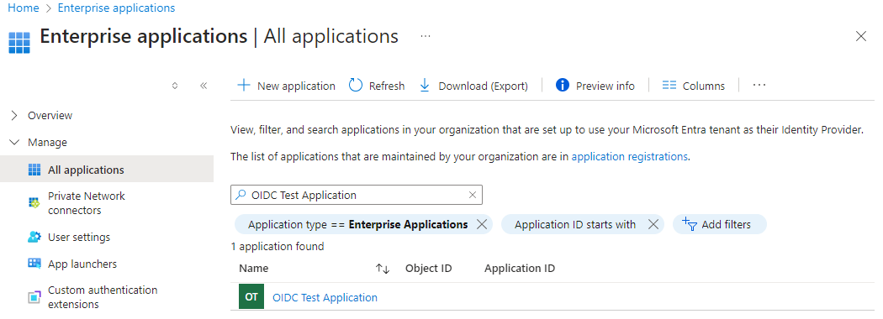Follow the application registrations link
This screenshot has width=883, height=319.
coord(630,157)
